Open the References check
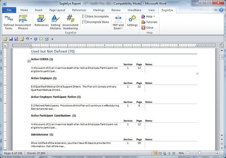 42,21
